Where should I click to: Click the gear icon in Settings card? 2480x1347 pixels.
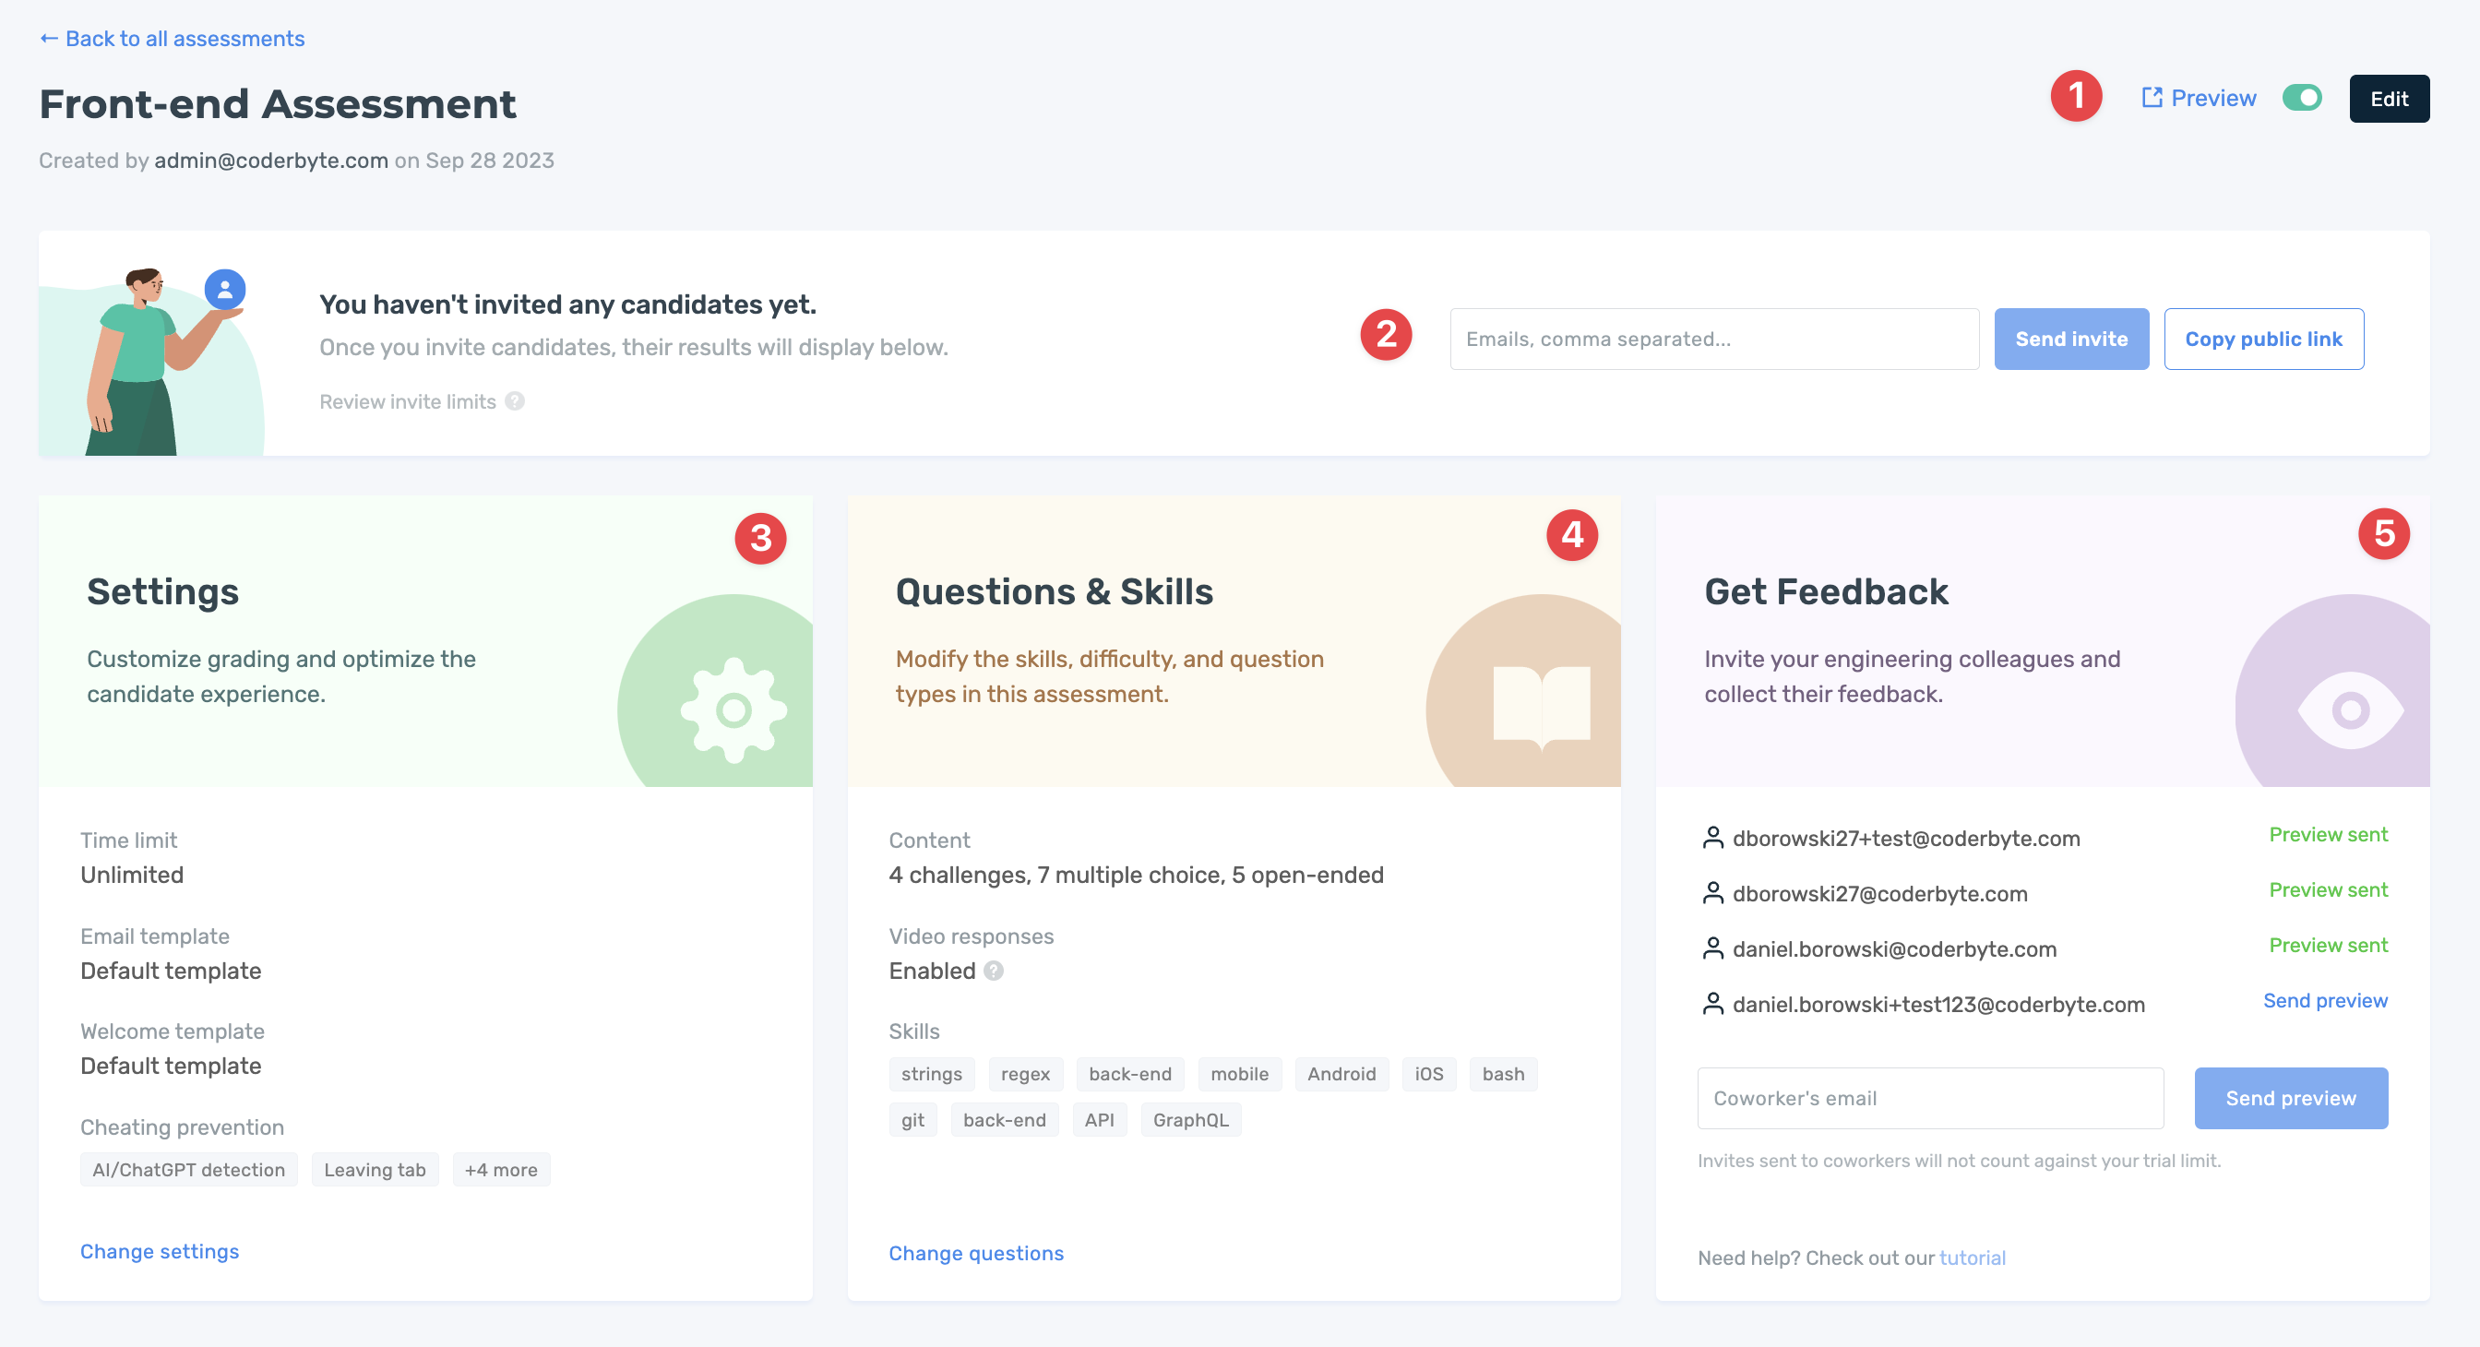[733, 710]
